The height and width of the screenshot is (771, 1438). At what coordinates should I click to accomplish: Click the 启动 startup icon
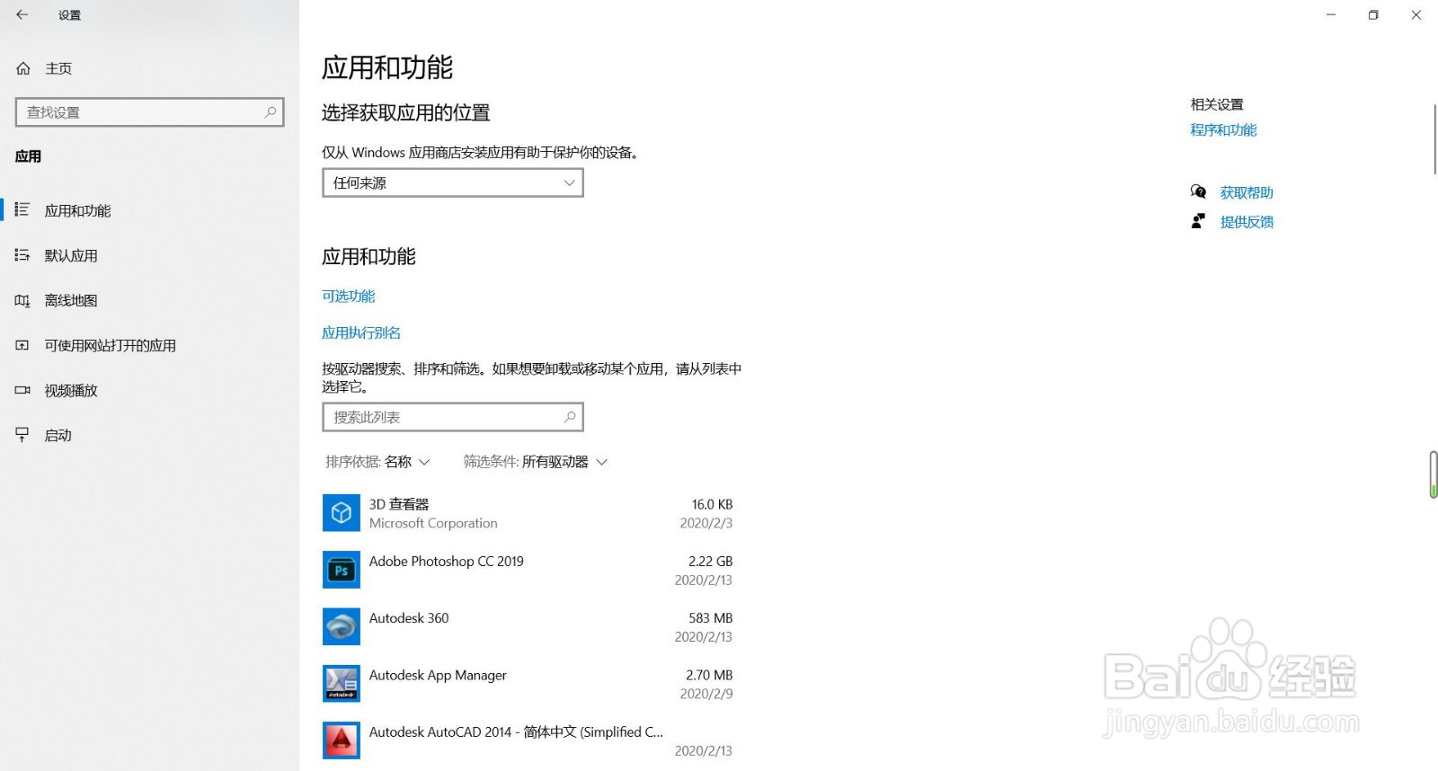[22, 435]
